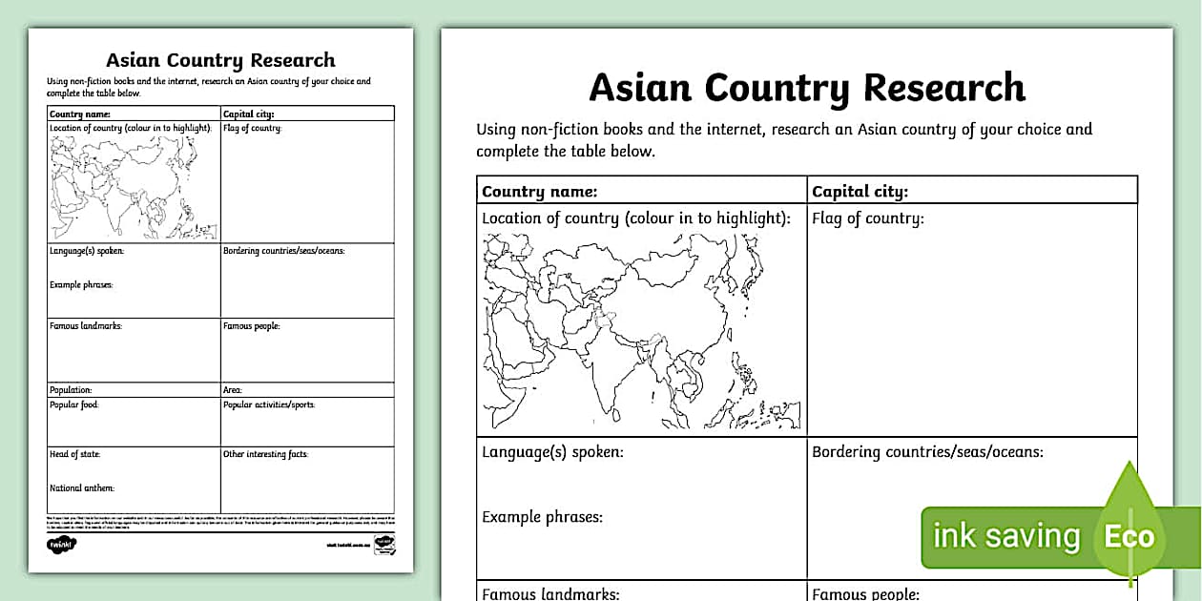
Task: Click the Famous people field
Action: (866, 592)
